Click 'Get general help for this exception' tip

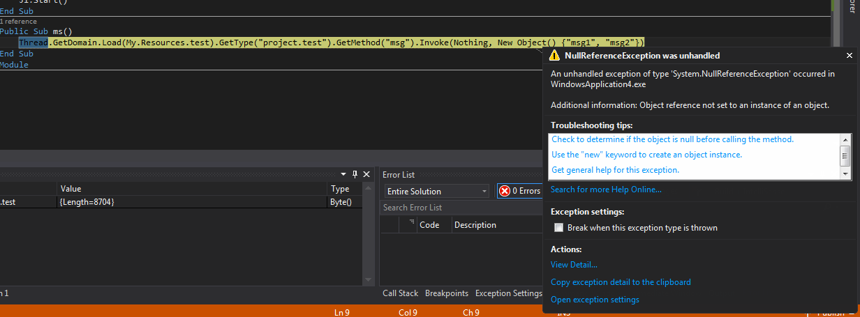coord(615,170)
